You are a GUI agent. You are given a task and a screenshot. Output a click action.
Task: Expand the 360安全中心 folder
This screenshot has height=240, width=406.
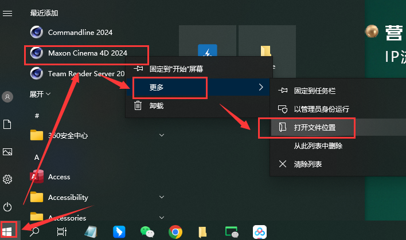click(162, 135)
